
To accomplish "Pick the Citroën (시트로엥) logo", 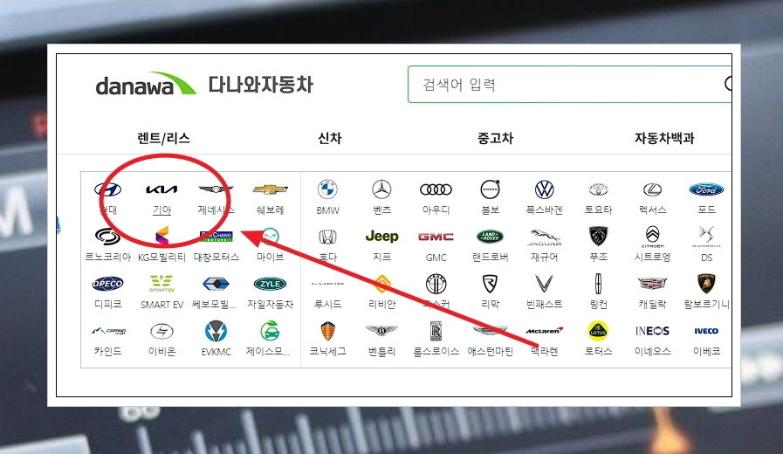I will [x=652, y=237].
